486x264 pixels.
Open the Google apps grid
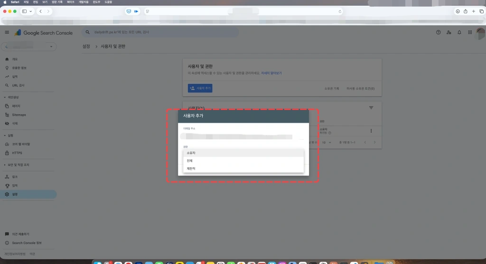(x=470, y=32)
